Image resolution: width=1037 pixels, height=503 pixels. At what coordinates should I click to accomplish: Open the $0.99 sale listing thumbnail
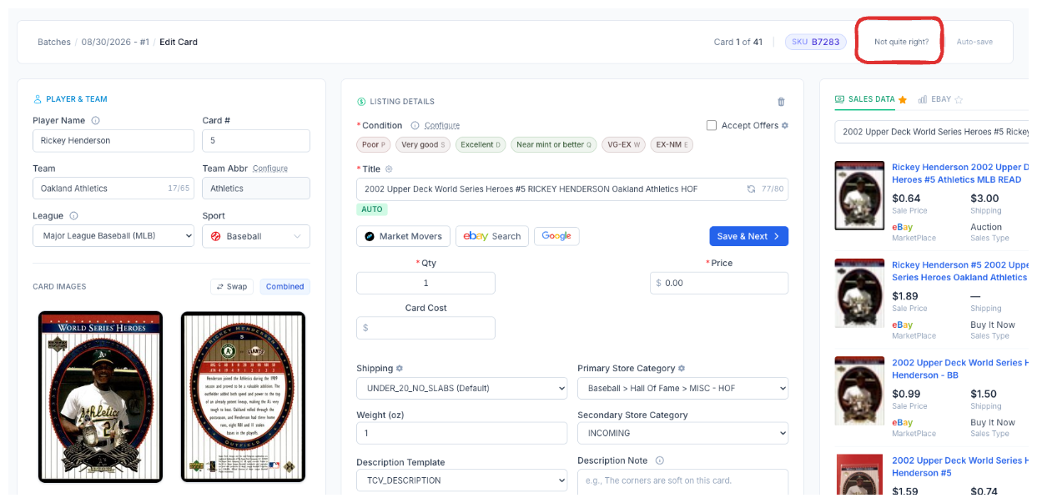(859, 391)
